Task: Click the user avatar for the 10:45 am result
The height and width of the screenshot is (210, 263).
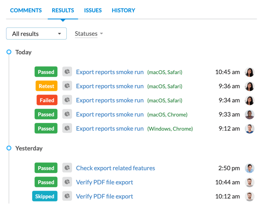Action: [250, 72]
